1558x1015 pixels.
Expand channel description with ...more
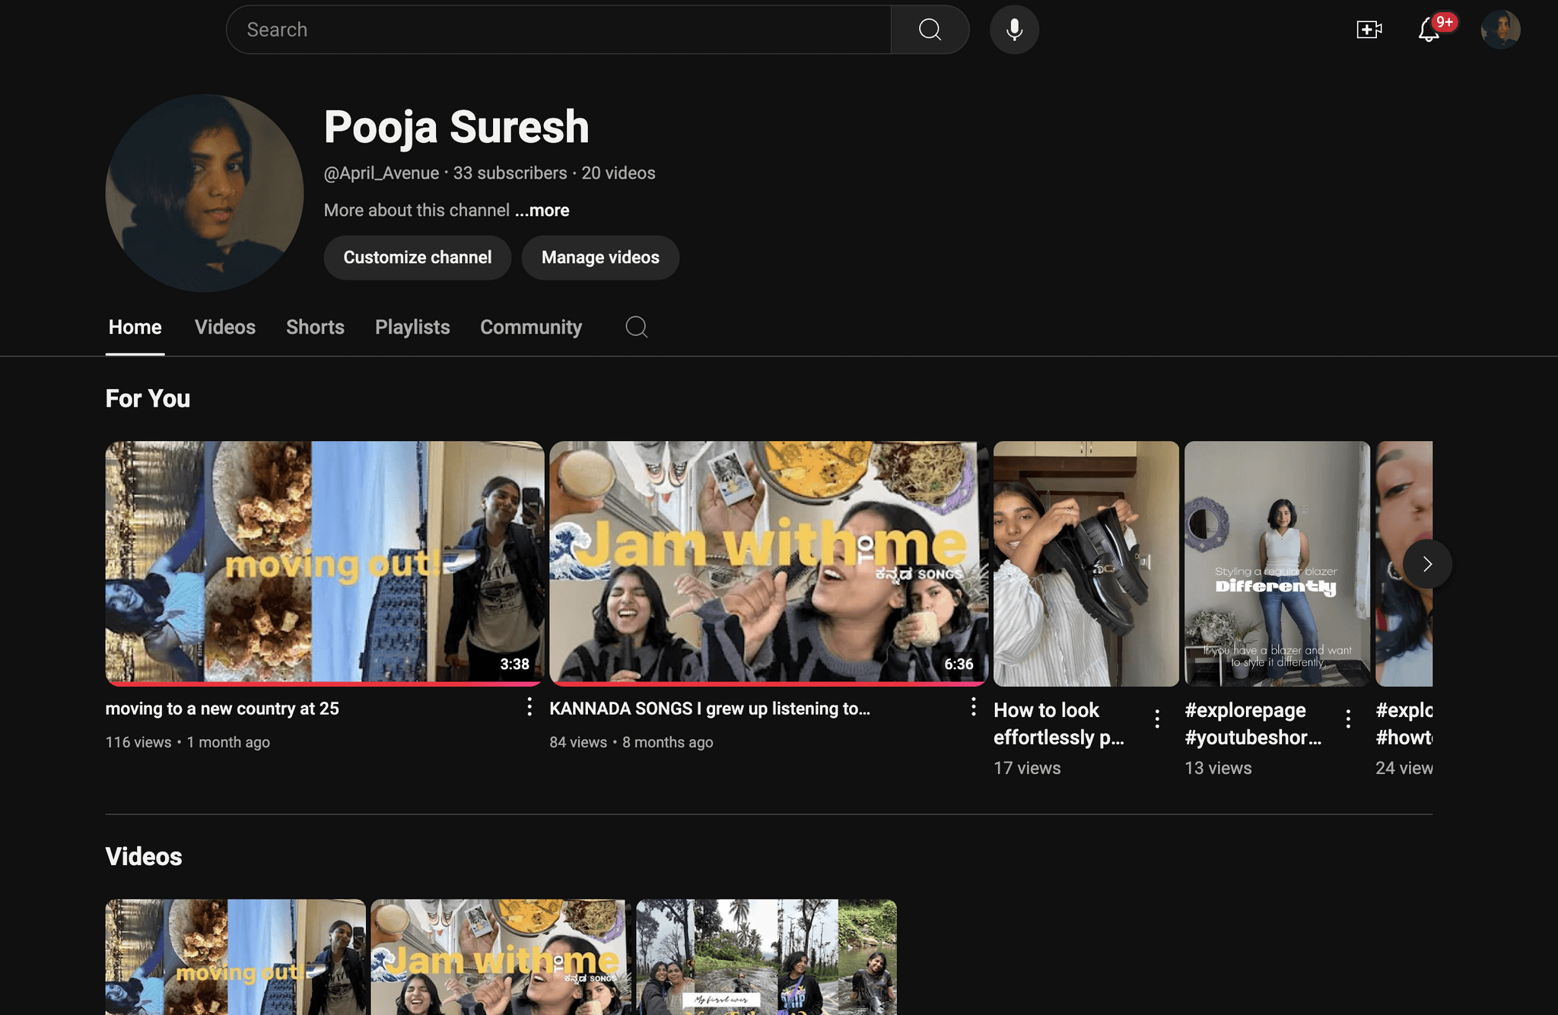tap(542, 211)
